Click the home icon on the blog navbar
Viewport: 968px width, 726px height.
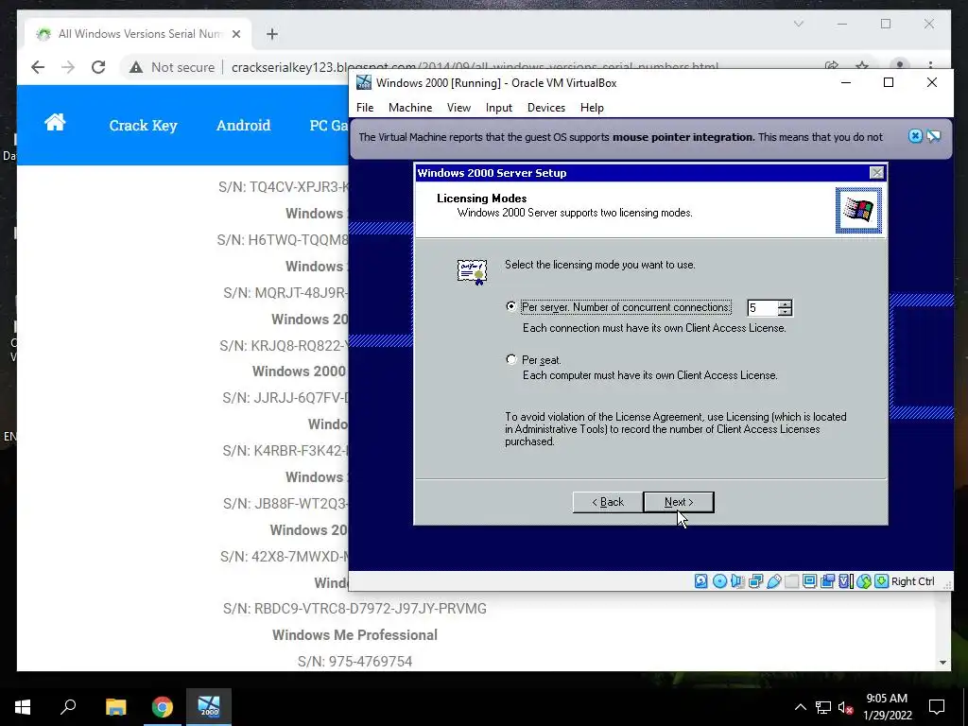(x=55, y=122)
